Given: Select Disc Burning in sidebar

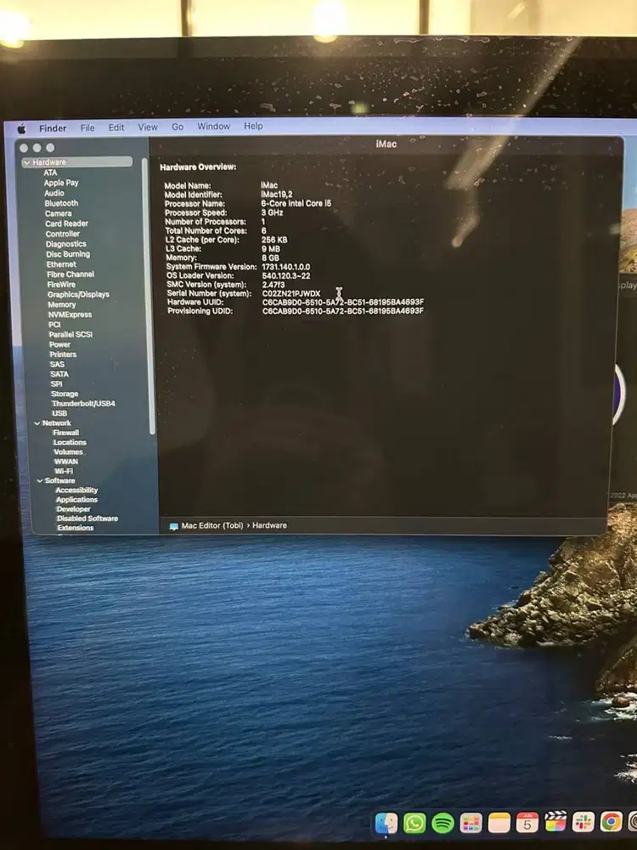Looking at the screenshot, I should click(68, 254).
